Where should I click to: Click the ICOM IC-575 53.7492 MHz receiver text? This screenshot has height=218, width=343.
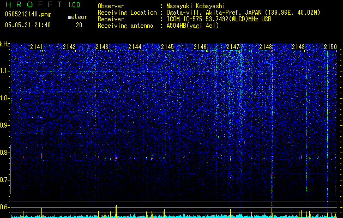coord(219,19)
